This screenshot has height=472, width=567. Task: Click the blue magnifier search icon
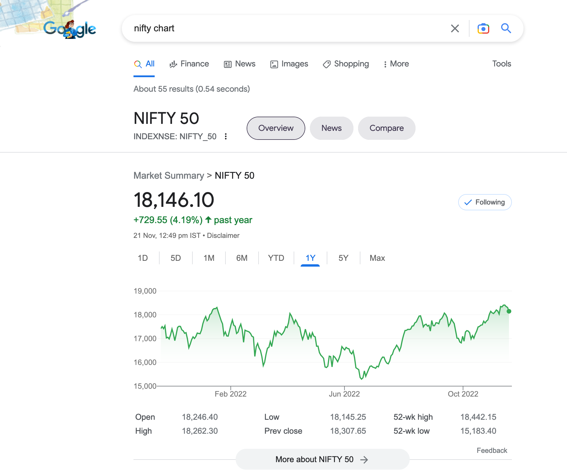click(x=506, y=28)
